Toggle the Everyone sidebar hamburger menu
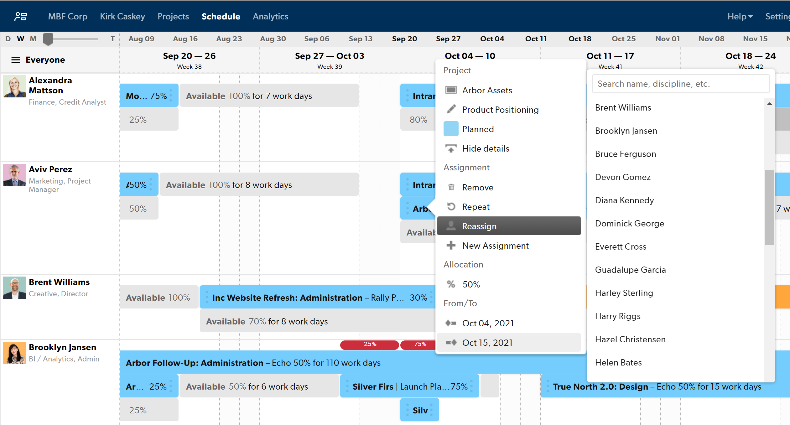 (15, 59)
